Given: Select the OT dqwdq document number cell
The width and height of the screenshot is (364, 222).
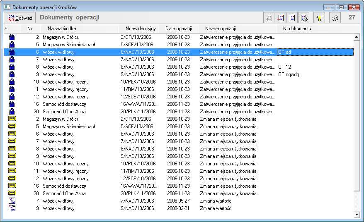Looking at the screenshot, I should [x=315, y=74].
